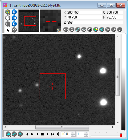Click the blue M mode button
The height and width of the screenshot is (140, 128).
14,18
